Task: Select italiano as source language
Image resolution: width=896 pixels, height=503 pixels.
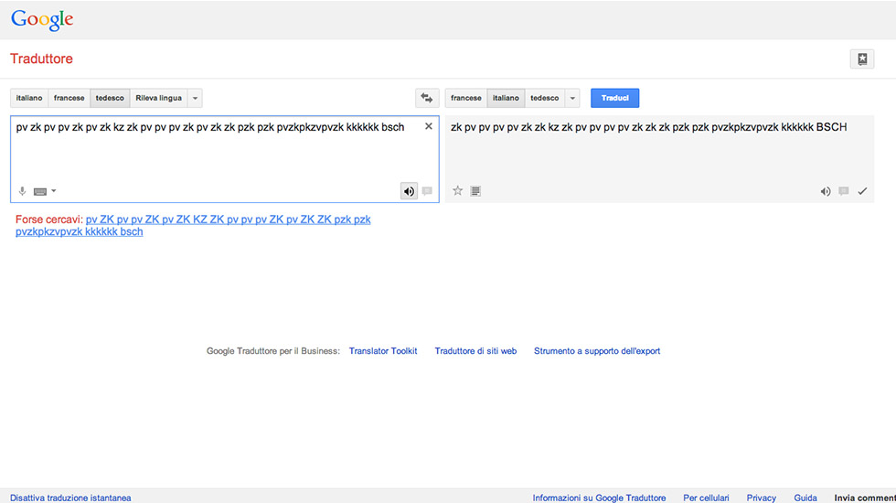Action: pyautogui.click(x=29, y=98)
